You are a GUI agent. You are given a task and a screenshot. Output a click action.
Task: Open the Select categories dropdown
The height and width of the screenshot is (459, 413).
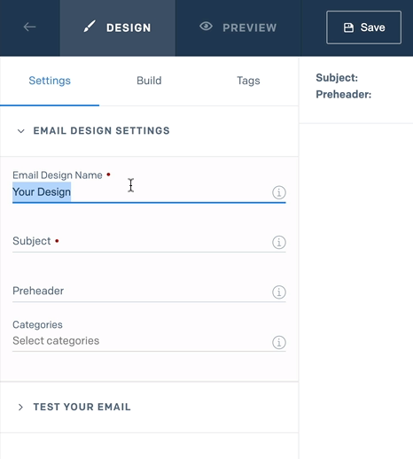pos(142,341)
